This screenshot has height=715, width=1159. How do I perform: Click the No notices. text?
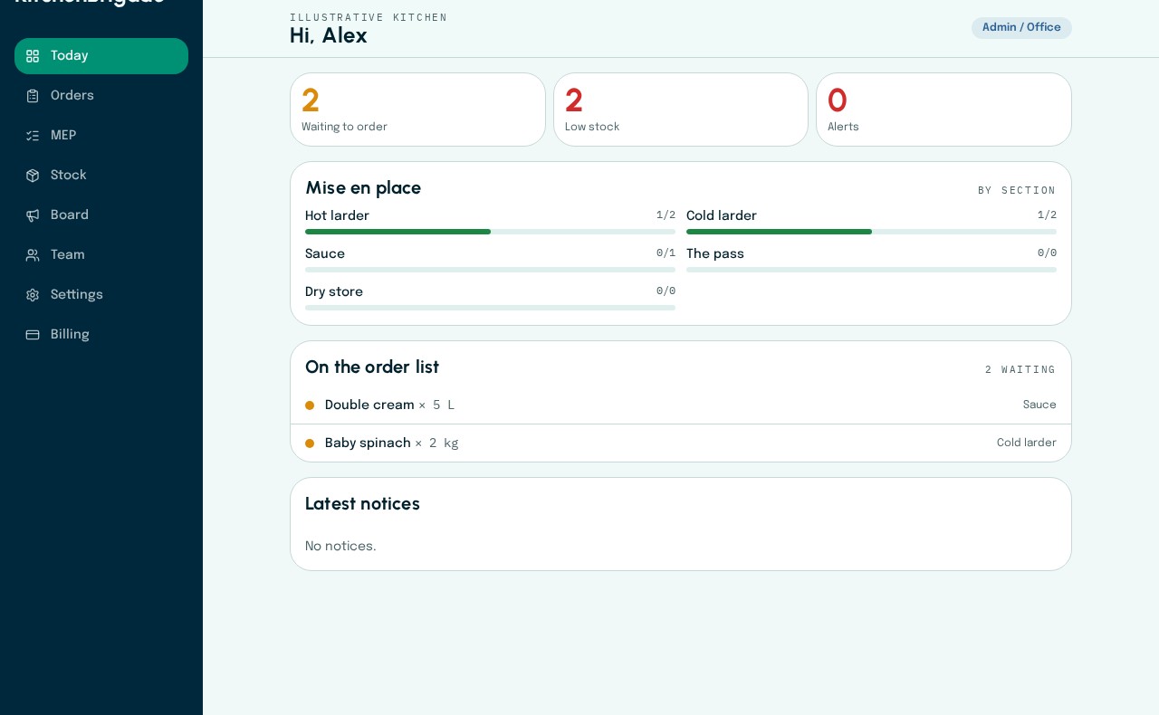[340, 547]
